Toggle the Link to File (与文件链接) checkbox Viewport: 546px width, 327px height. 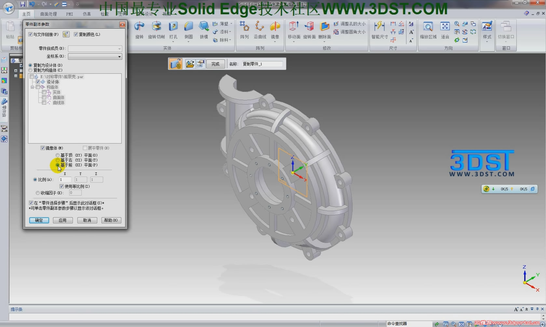click(31, 34)
